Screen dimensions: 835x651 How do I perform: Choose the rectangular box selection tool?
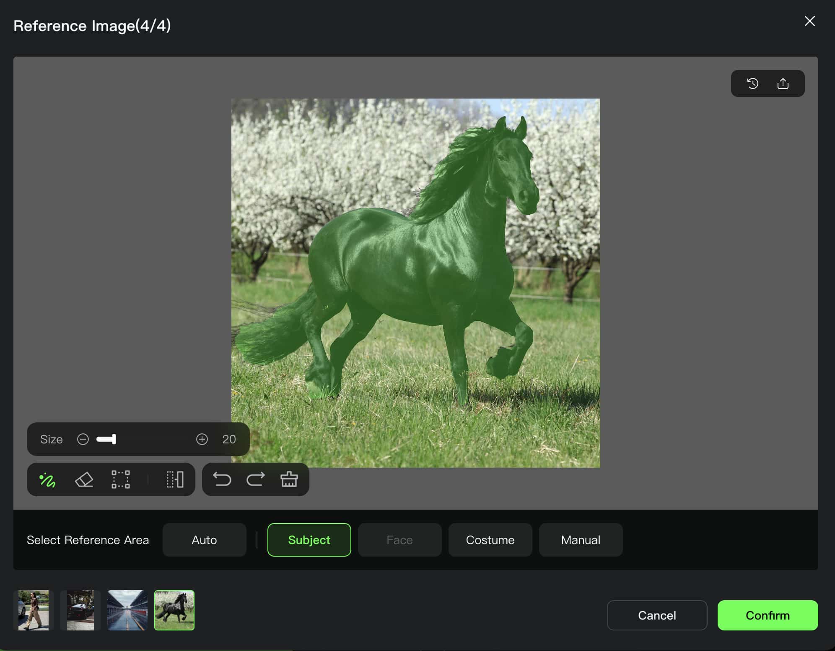(121, 479)
